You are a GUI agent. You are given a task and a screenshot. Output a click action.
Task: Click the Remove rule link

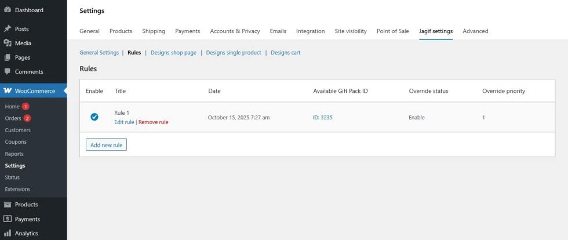pos(154,122)
